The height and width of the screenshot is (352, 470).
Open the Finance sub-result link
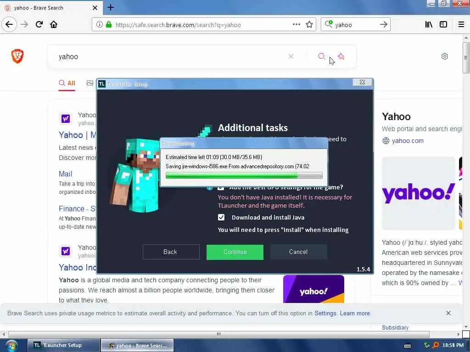pos(77,209)
